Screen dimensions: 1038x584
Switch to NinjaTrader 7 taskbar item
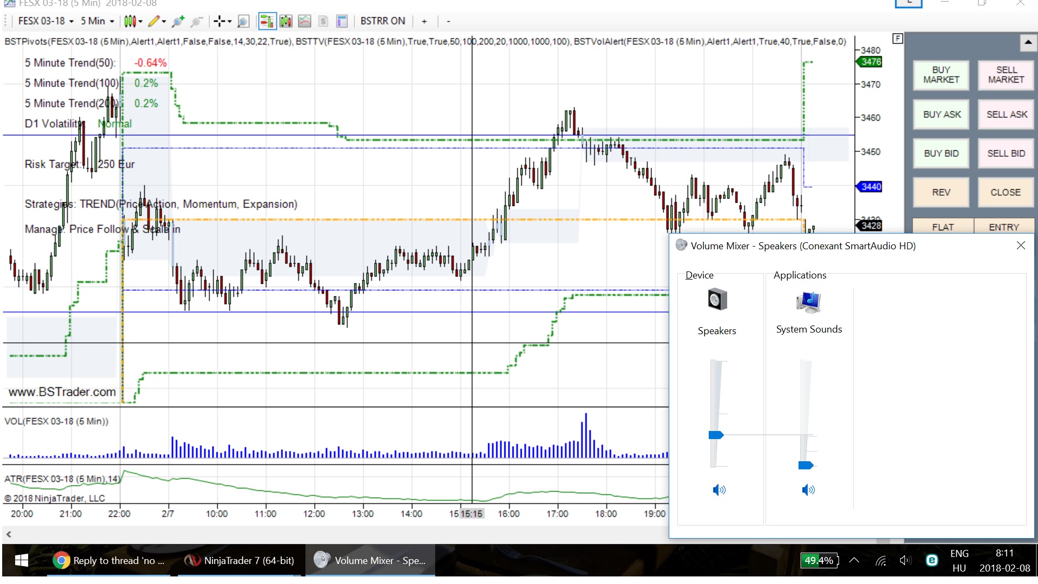tap(239, 561)
